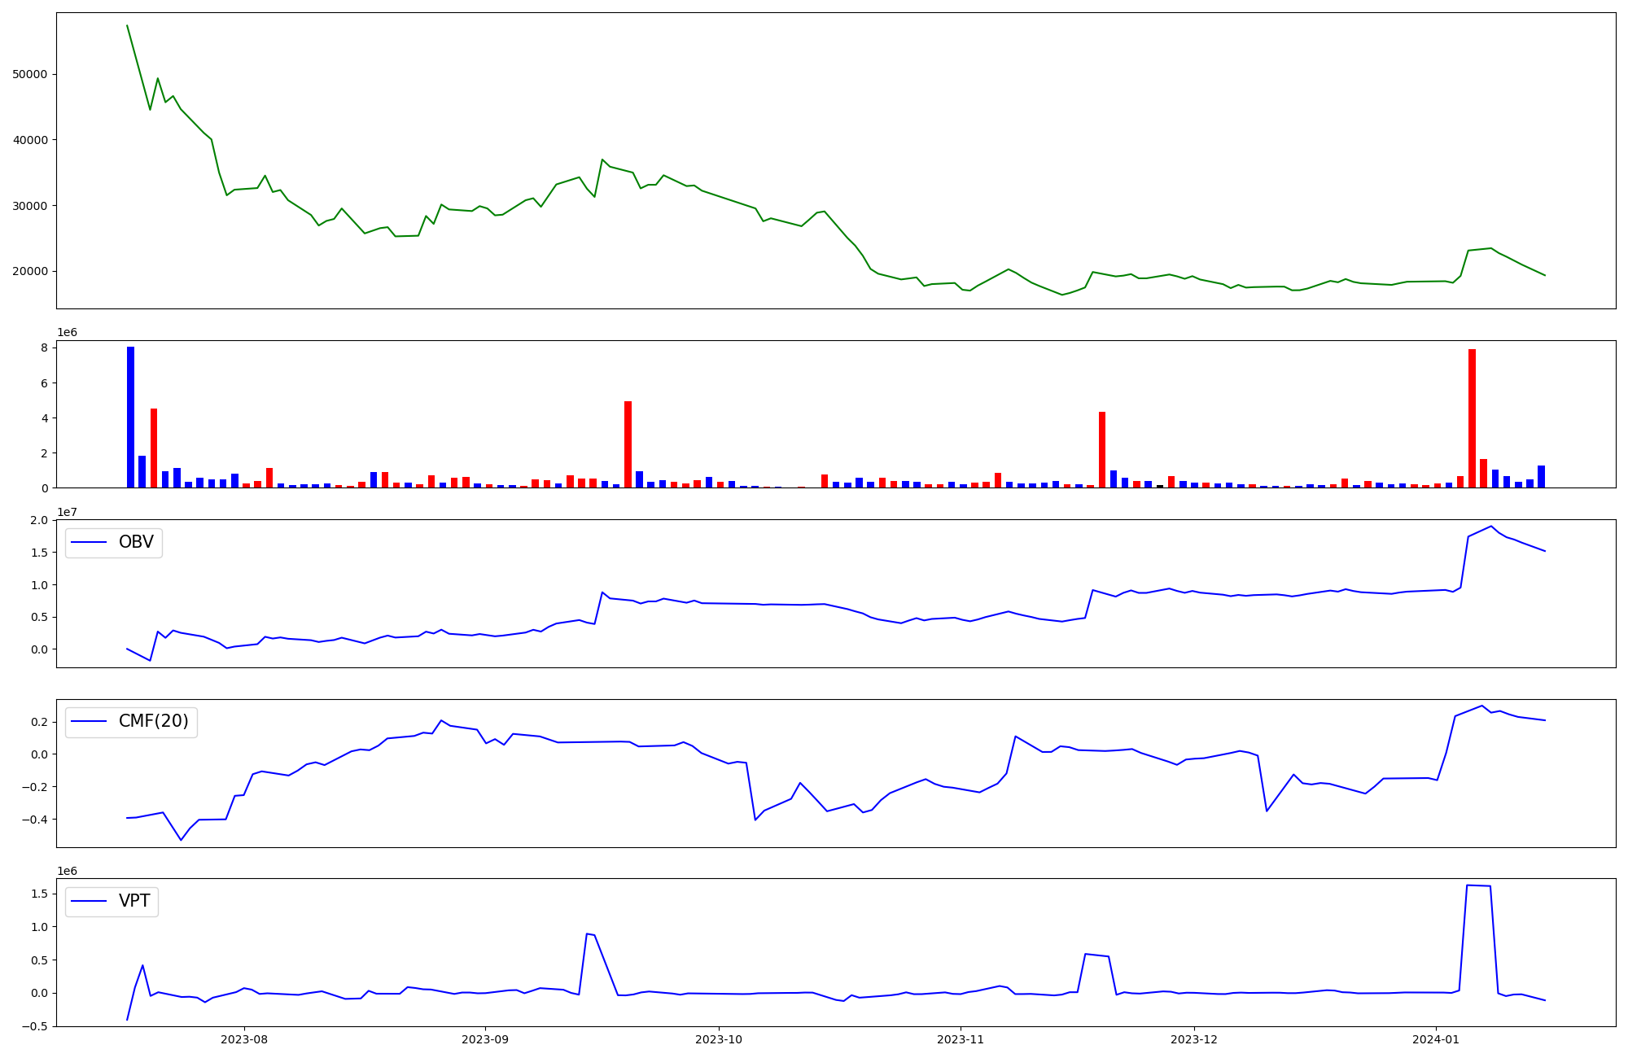Click the −0.4 tick on CMF axis

click(34, 820)
